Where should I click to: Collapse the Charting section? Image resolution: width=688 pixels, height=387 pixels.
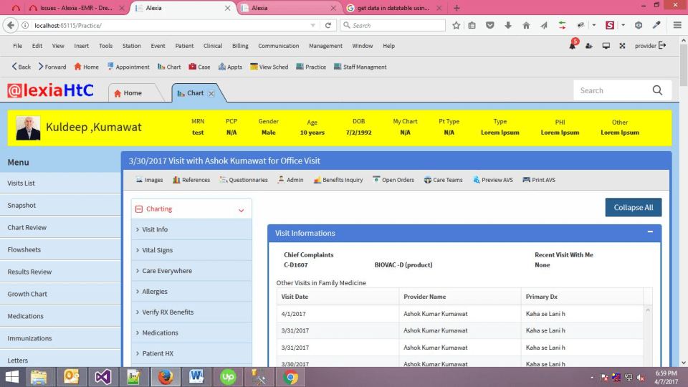coord(241,210)
